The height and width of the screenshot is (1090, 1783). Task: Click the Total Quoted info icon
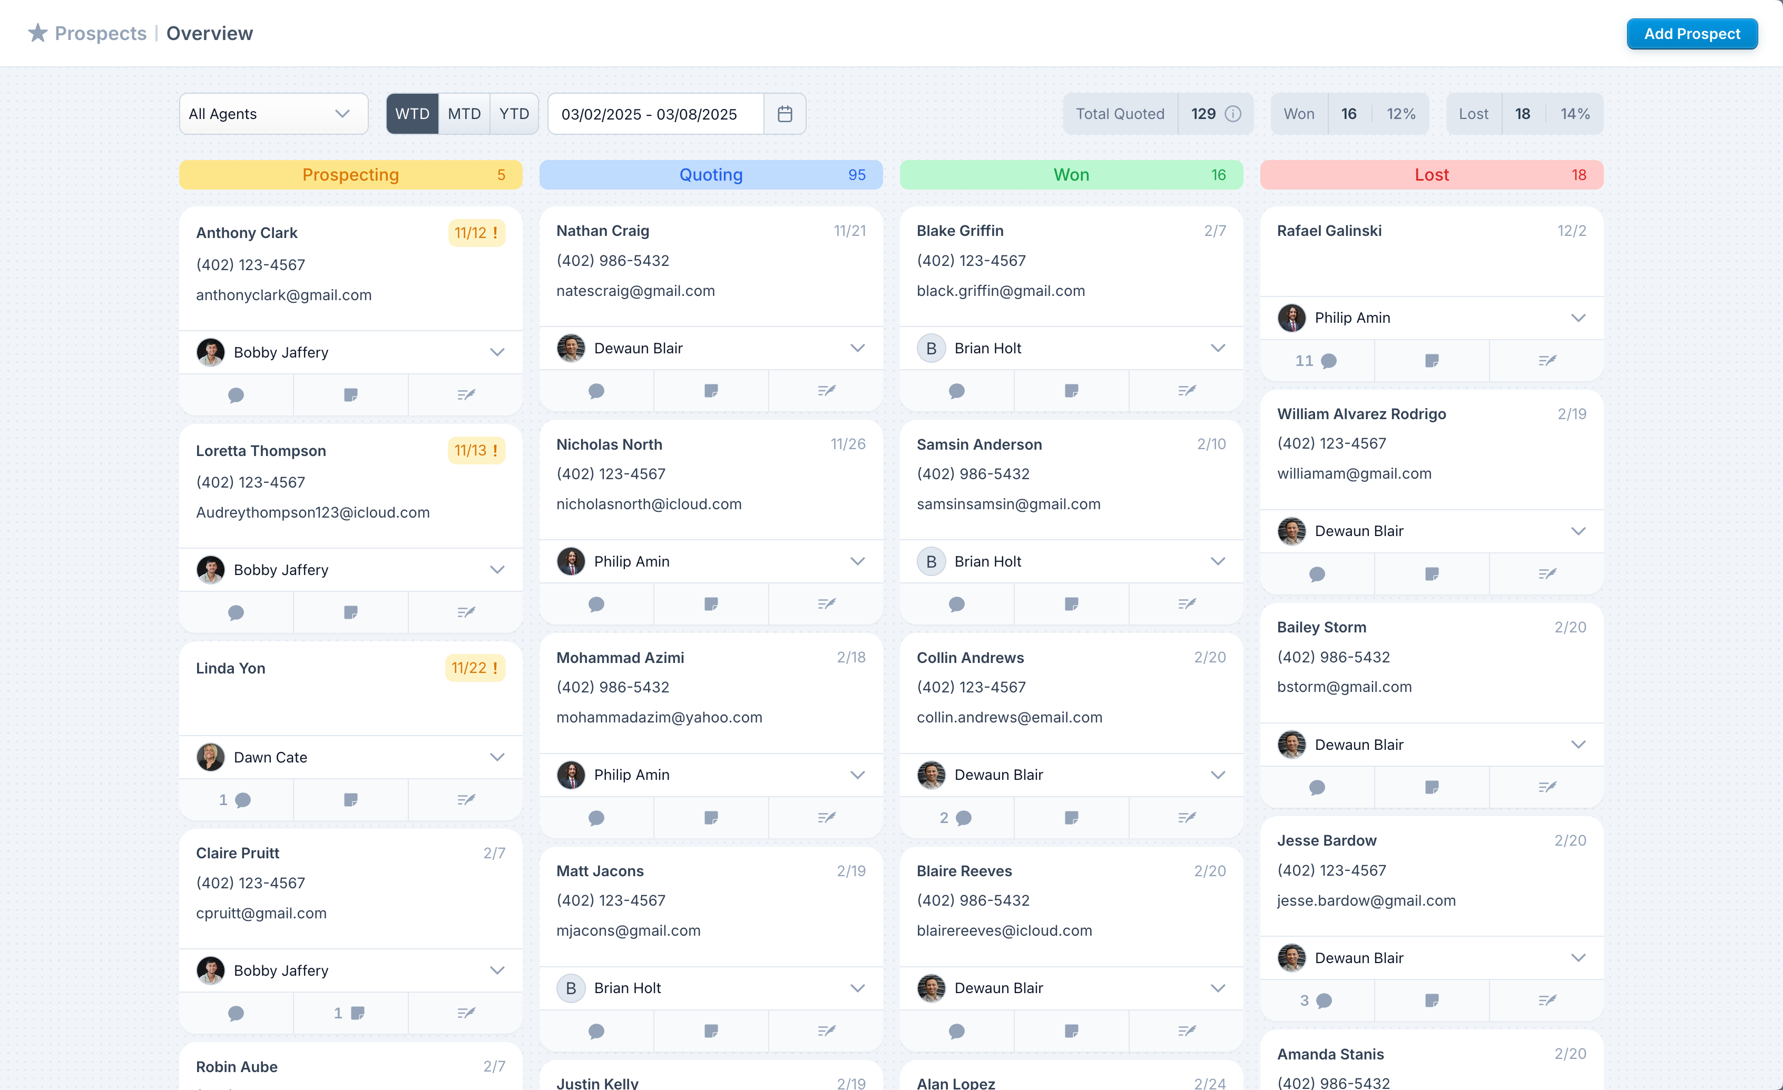1232,114
